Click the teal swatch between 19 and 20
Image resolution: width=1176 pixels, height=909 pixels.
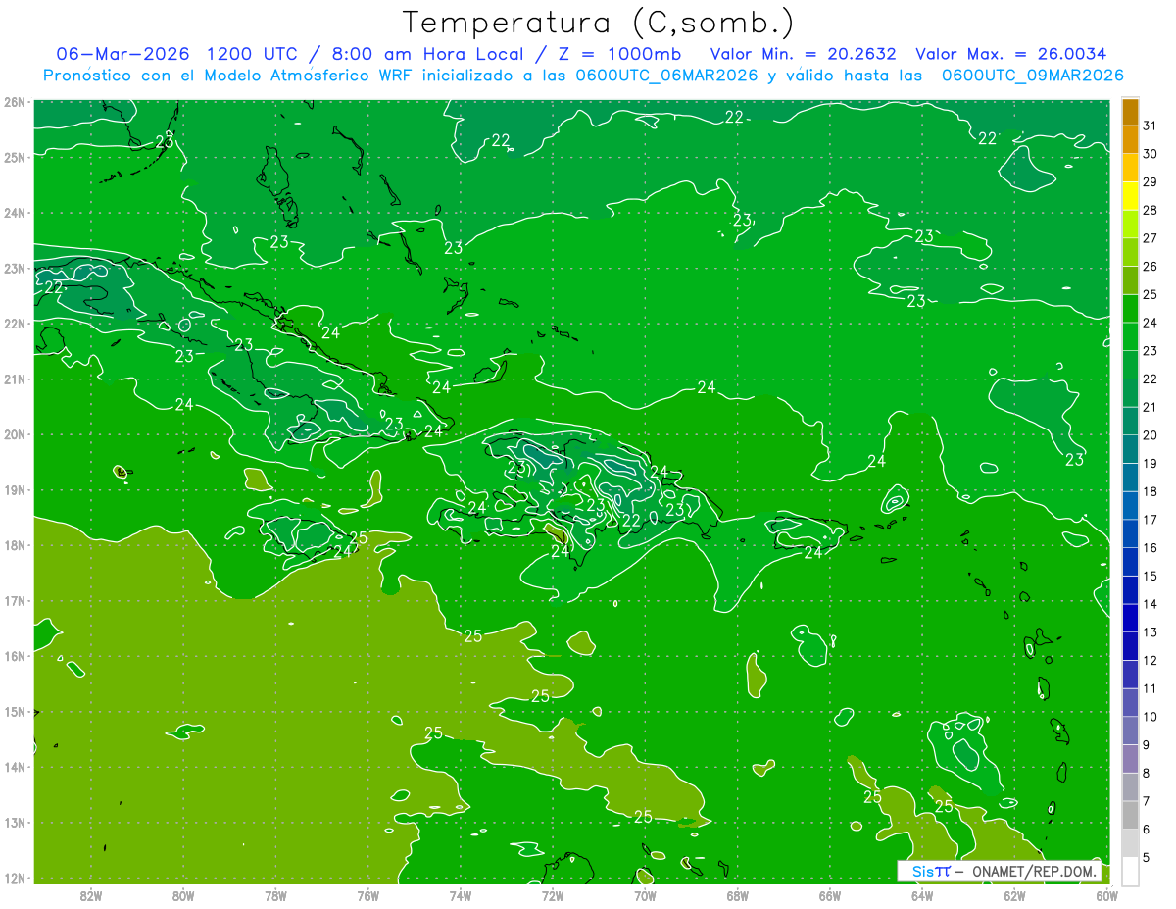click(x=1130, y=449)
